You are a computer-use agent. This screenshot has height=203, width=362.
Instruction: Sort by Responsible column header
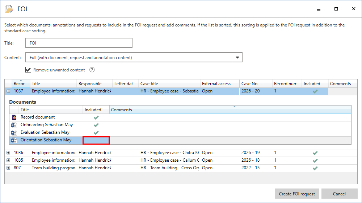(x=94, y=84)
